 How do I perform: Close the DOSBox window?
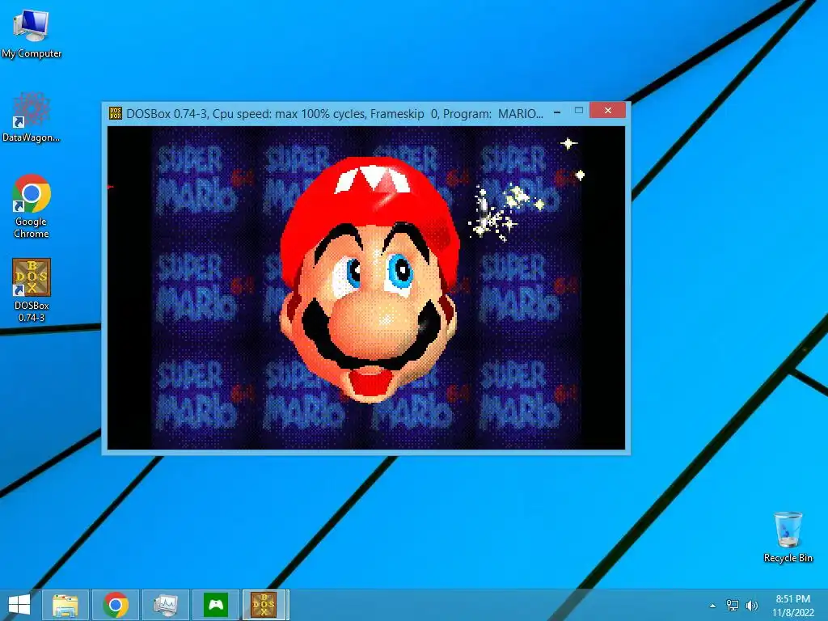(x=608, y=110)
